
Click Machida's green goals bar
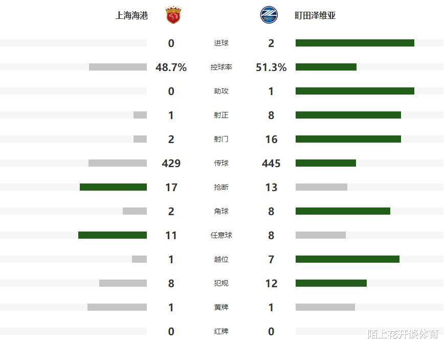click(354, 43)
